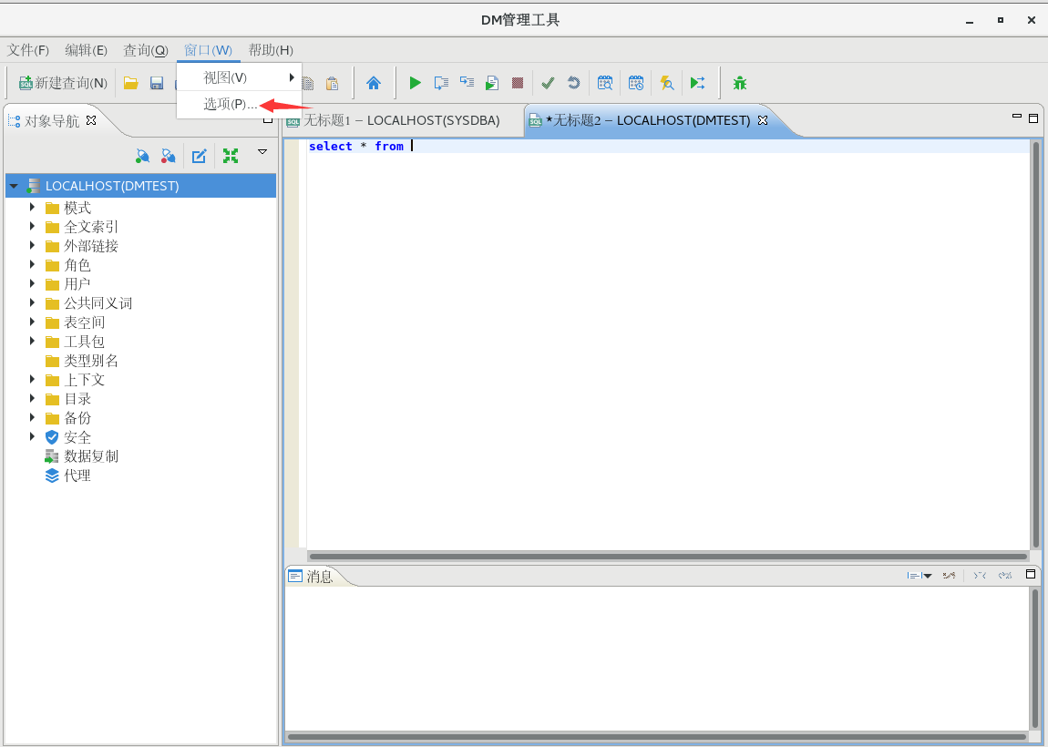Click the red disconnect icon in object navigator
1048x747 pixels.
click(x=169, y=157)
